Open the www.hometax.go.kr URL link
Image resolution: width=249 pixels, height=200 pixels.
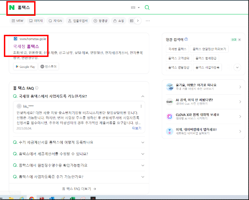33,39
